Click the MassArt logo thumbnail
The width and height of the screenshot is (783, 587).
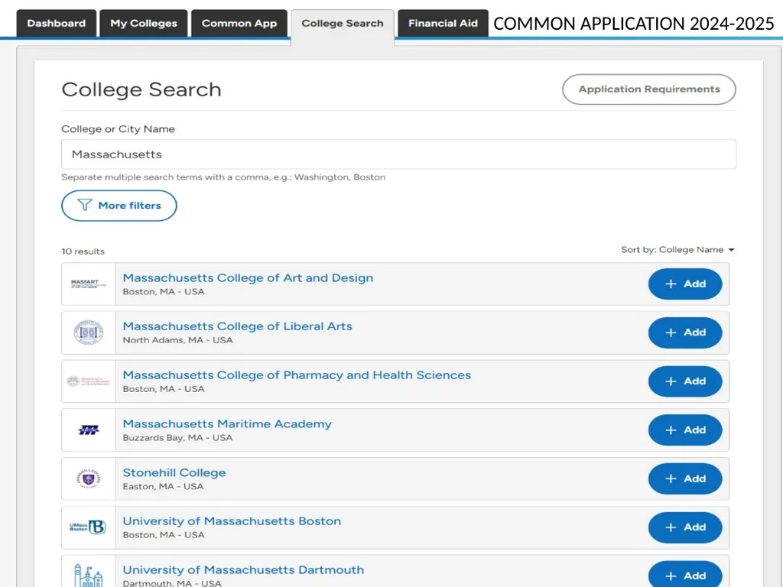(x=89, y=284)
